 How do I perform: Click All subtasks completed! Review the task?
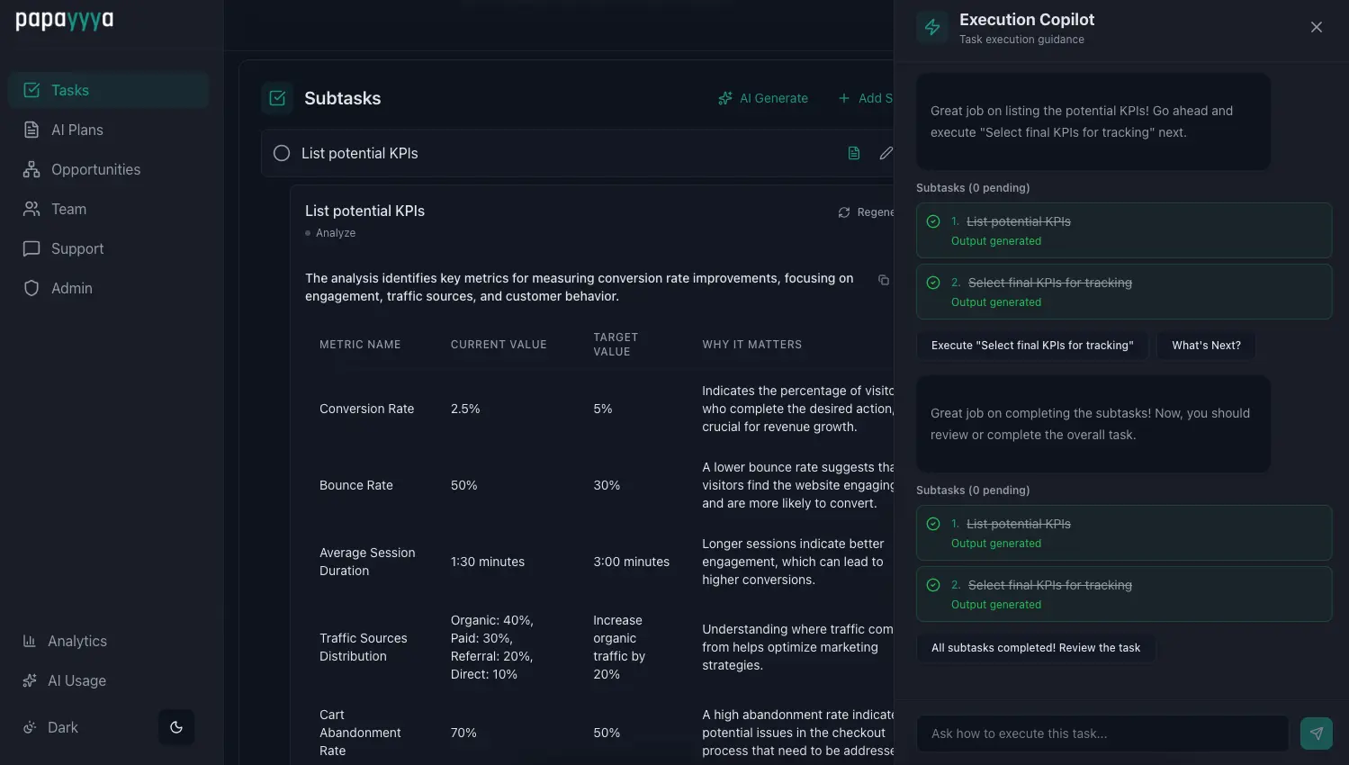pos(1036,647)
